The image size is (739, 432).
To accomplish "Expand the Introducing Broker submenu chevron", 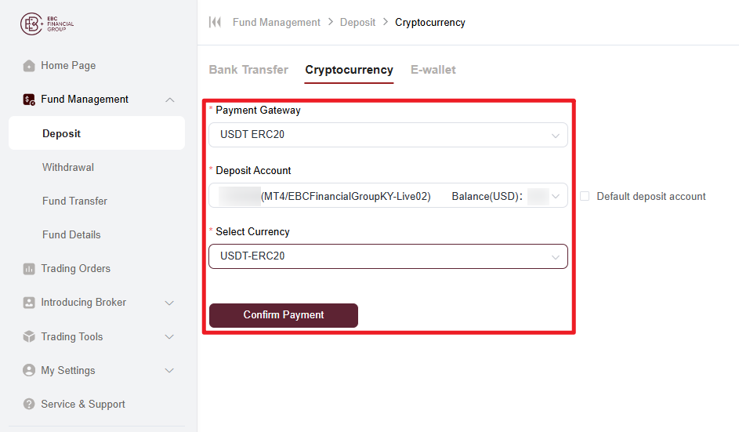I will pos(169,303).
